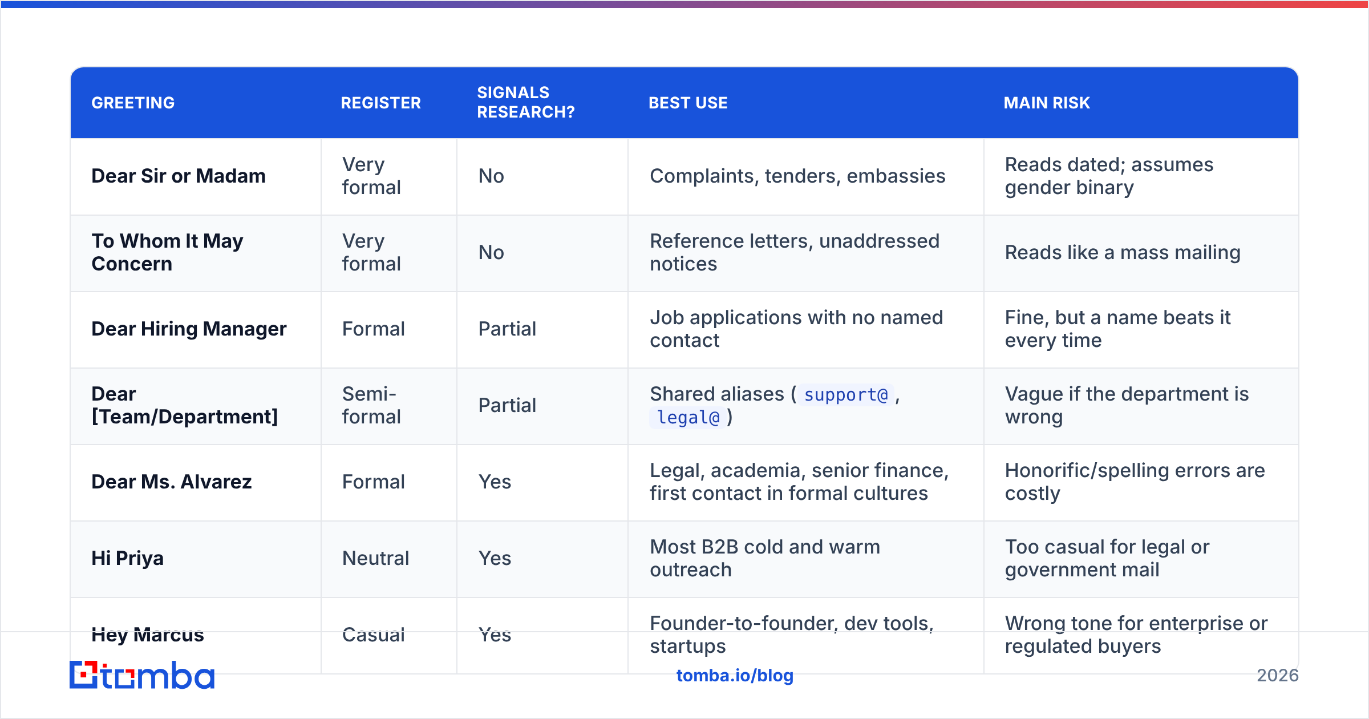Select the To Whom It May Concern cell
This screenshot has width=1369, height=719.
point(196,253)
